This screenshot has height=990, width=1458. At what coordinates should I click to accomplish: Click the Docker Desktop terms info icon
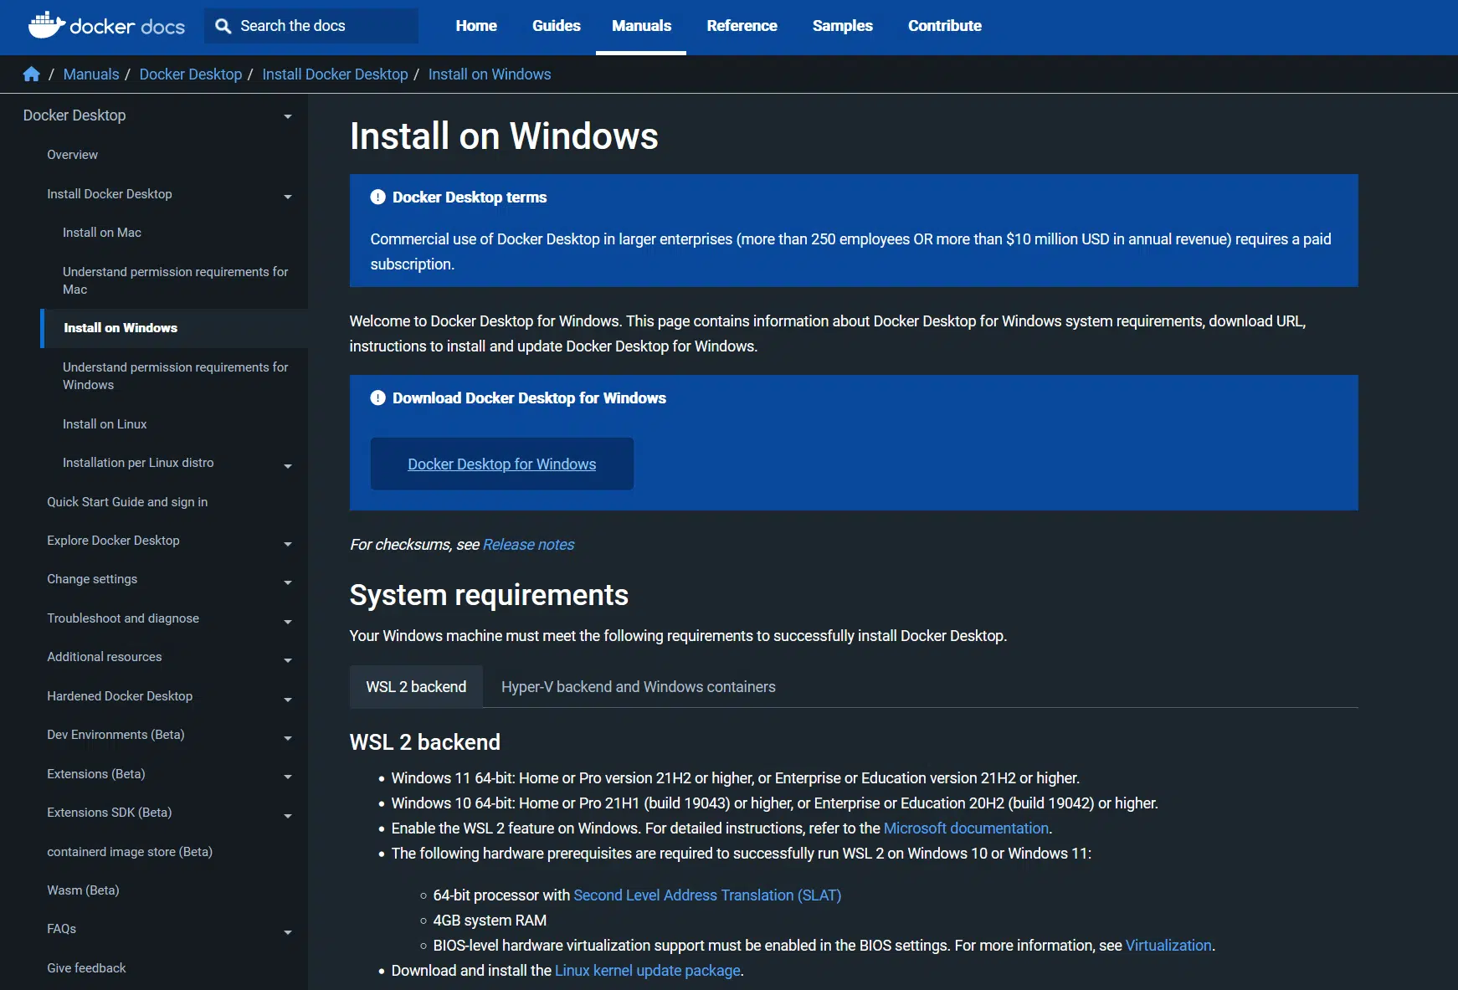(x=377, y=197)
